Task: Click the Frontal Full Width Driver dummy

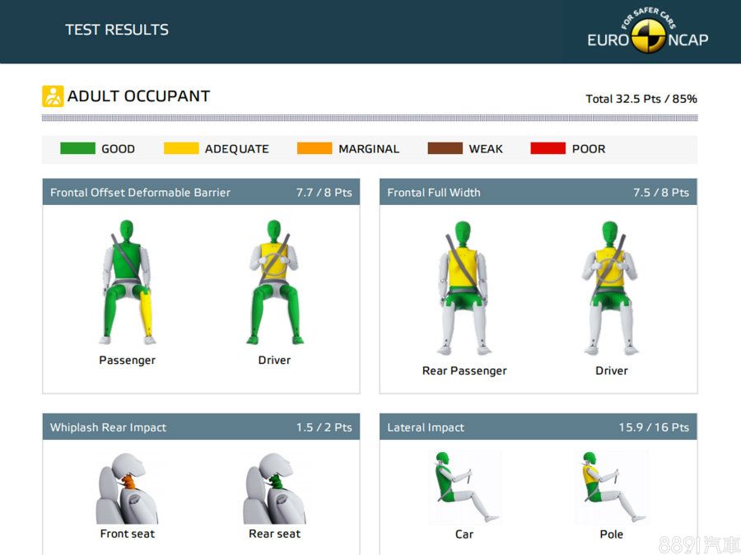Action: 610,288
